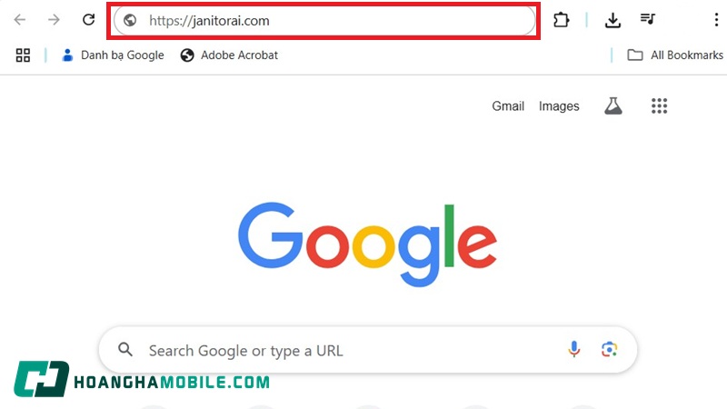Open the Gmail link
The width and height of the screenshot is (727, 409).
pyautogui.click(x=508, y=106)
